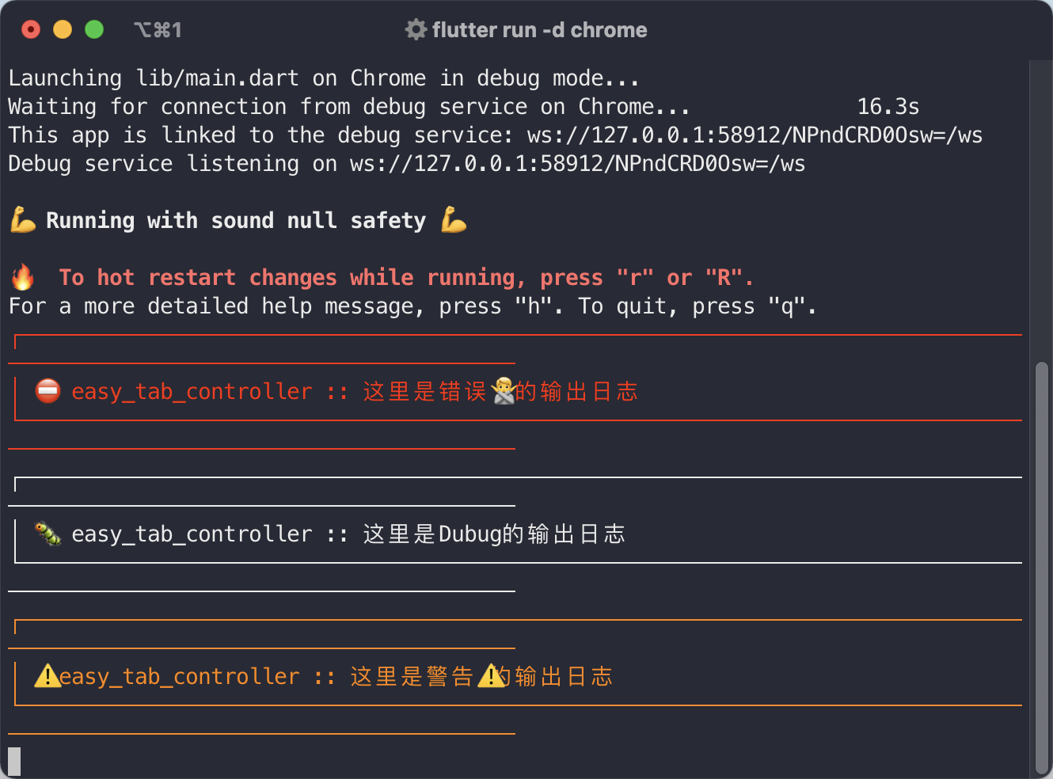
Task: Select the flutter run -d chrome title text
Action: pyautogui.click(x=539, y=30)
